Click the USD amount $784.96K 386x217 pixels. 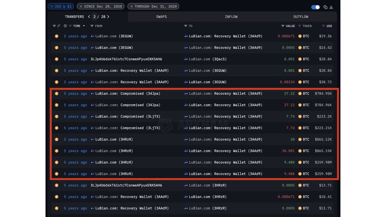tap(323, 105)
